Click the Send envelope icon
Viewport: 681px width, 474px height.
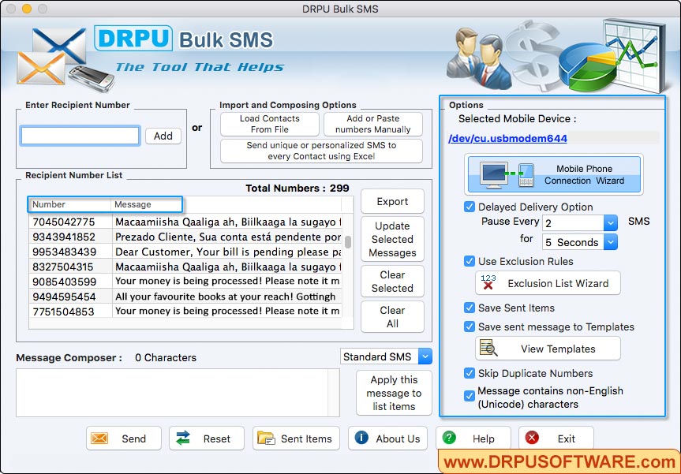tap(101, 438)
